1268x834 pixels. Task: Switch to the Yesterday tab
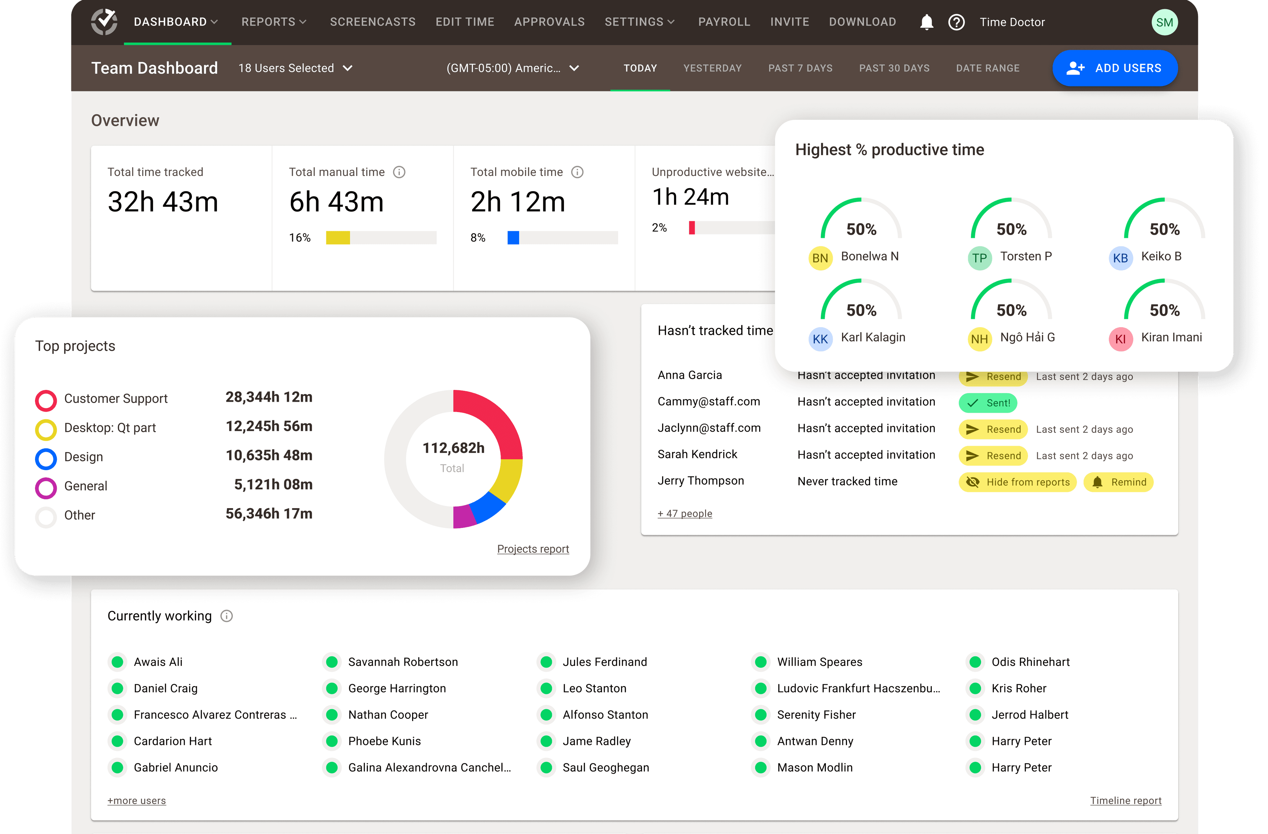[x=712, y=68]
